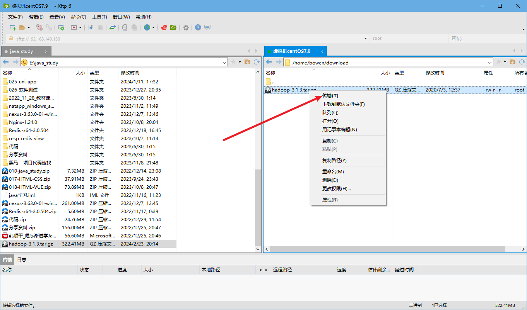Click remote pane home folder icon
The image size is (527, 310).
512,62
